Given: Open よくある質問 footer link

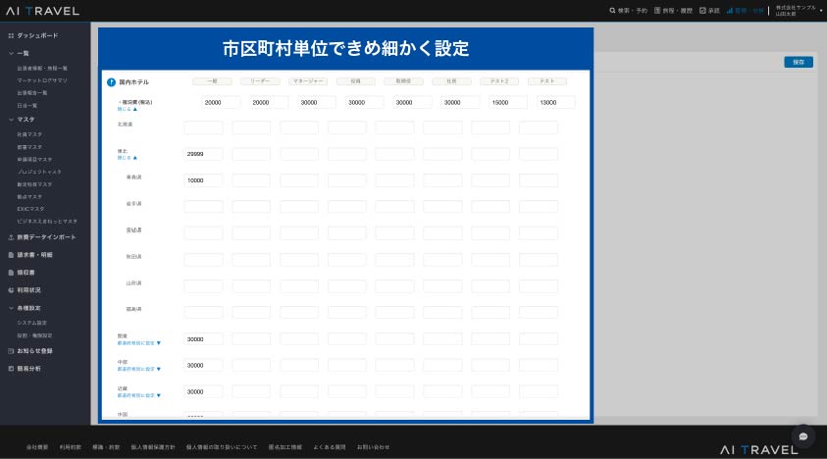Looking at the screenshot, I should pyautogui.click(x=330, y=447).
